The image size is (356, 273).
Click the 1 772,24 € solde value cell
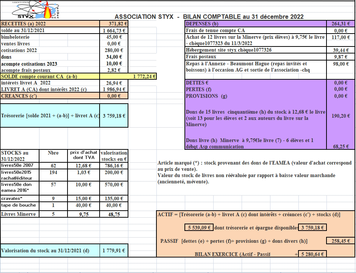(x=144, y=77)
